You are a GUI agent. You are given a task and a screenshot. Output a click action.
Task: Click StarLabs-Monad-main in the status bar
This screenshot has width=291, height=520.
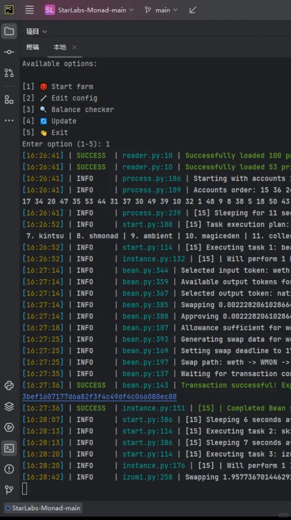[x=44, y=508]
